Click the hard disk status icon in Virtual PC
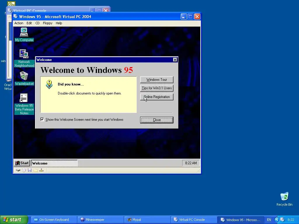This screenshot has width=299, height=224. [x=18, y=170]
